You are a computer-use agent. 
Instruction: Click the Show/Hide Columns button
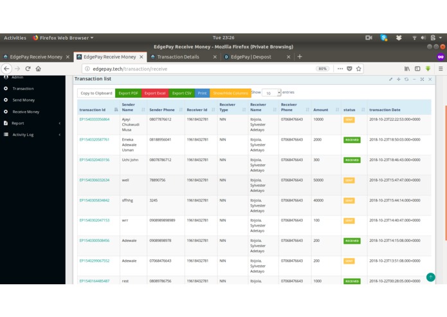[230, 93]
